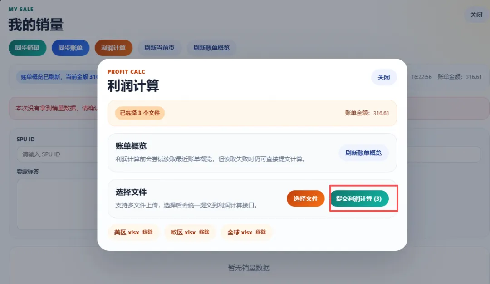This screenshot has height=284, width=490.
Task: Click inside the 卖家标签 text area
Action: [x=57, y=204]
